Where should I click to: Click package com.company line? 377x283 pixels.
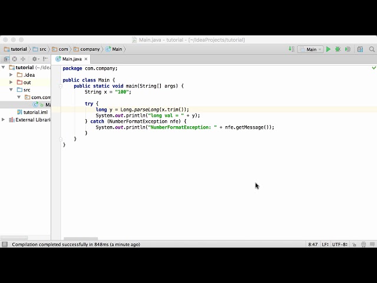coord(90,68)
